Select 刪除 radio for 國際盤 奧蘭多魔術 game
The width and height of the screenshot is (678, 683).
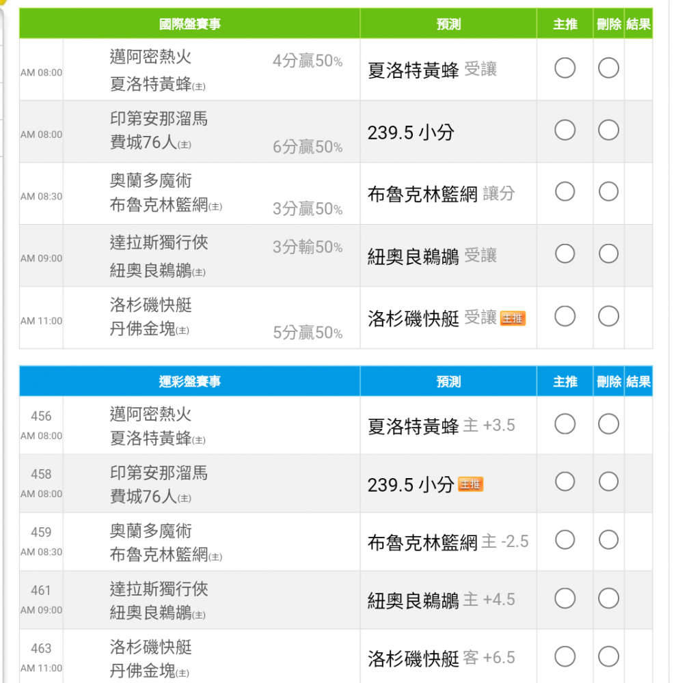tap(608, 192)
